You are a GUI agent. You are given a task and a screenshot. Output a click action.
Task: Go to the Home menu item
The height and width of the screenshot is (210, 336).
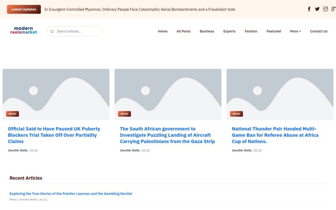click(162, 31)
